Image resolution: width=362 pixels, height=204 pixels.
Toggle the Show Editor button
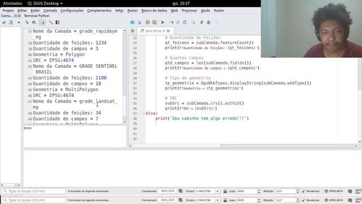(42, 23)
